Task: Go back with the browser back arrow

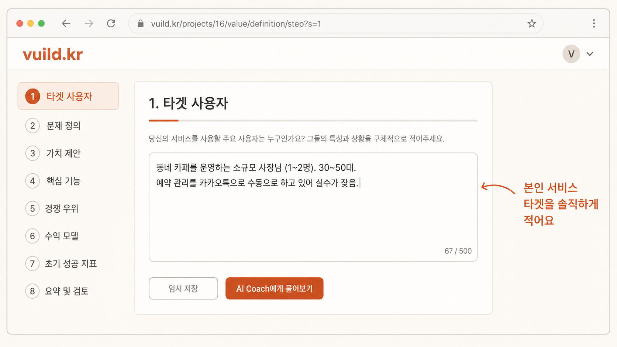Action: tap(66, 24)
